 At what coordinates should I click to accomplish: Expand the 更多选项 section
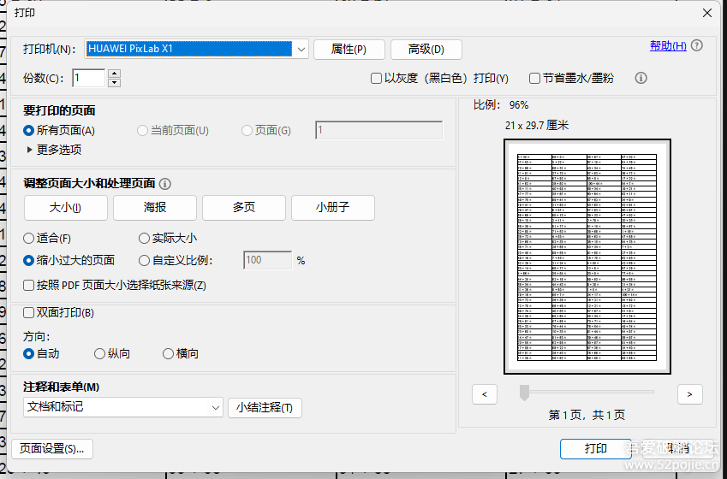30,150
